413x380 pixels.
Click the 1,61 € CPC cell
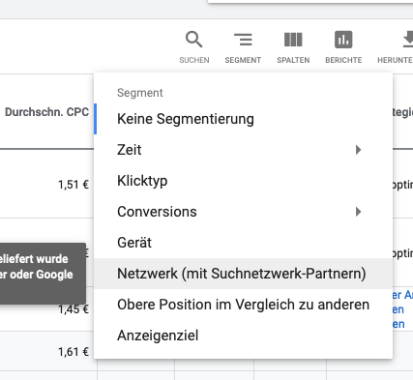[74, 352]
